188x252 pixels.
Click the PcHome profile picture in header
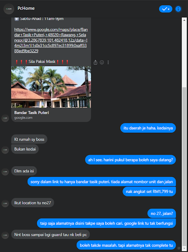click(9, 9)
